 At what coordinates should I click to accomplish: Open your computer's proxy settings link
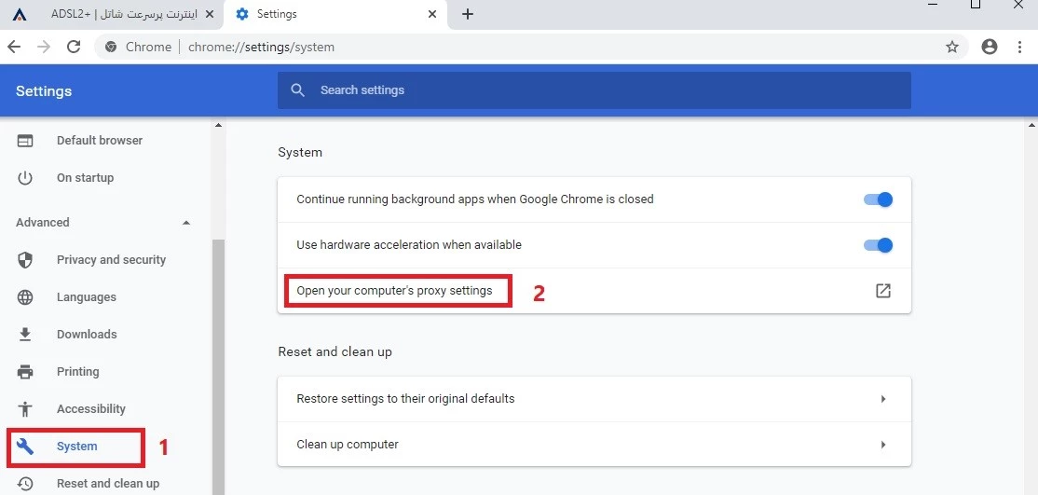(x=394, y=290)
